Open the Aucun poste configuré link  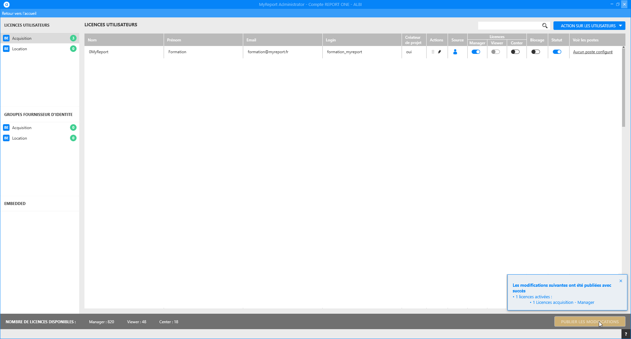click(x=593, y=52)
